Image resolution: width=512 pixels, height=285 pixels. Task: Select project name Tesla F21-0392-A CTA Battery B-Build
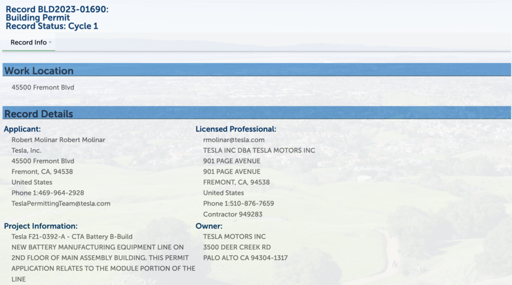(72, 236)
